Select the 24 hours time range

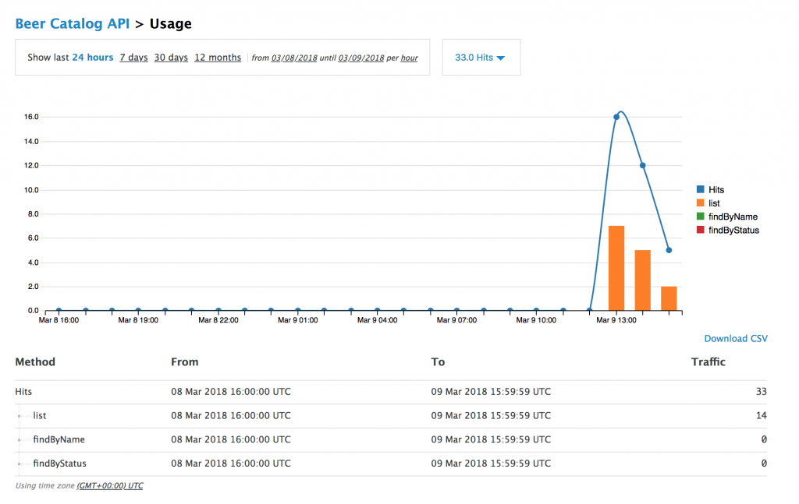(93, 58)
